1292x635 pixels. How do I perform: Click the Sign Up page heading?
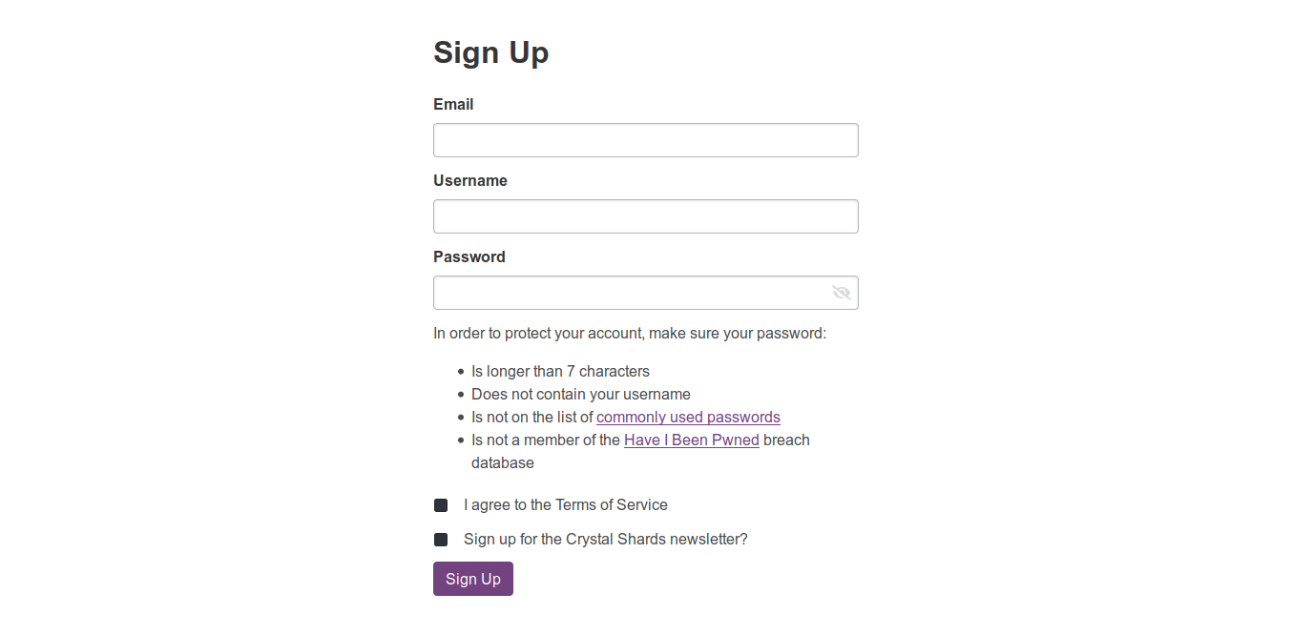[x=491, y=51]
